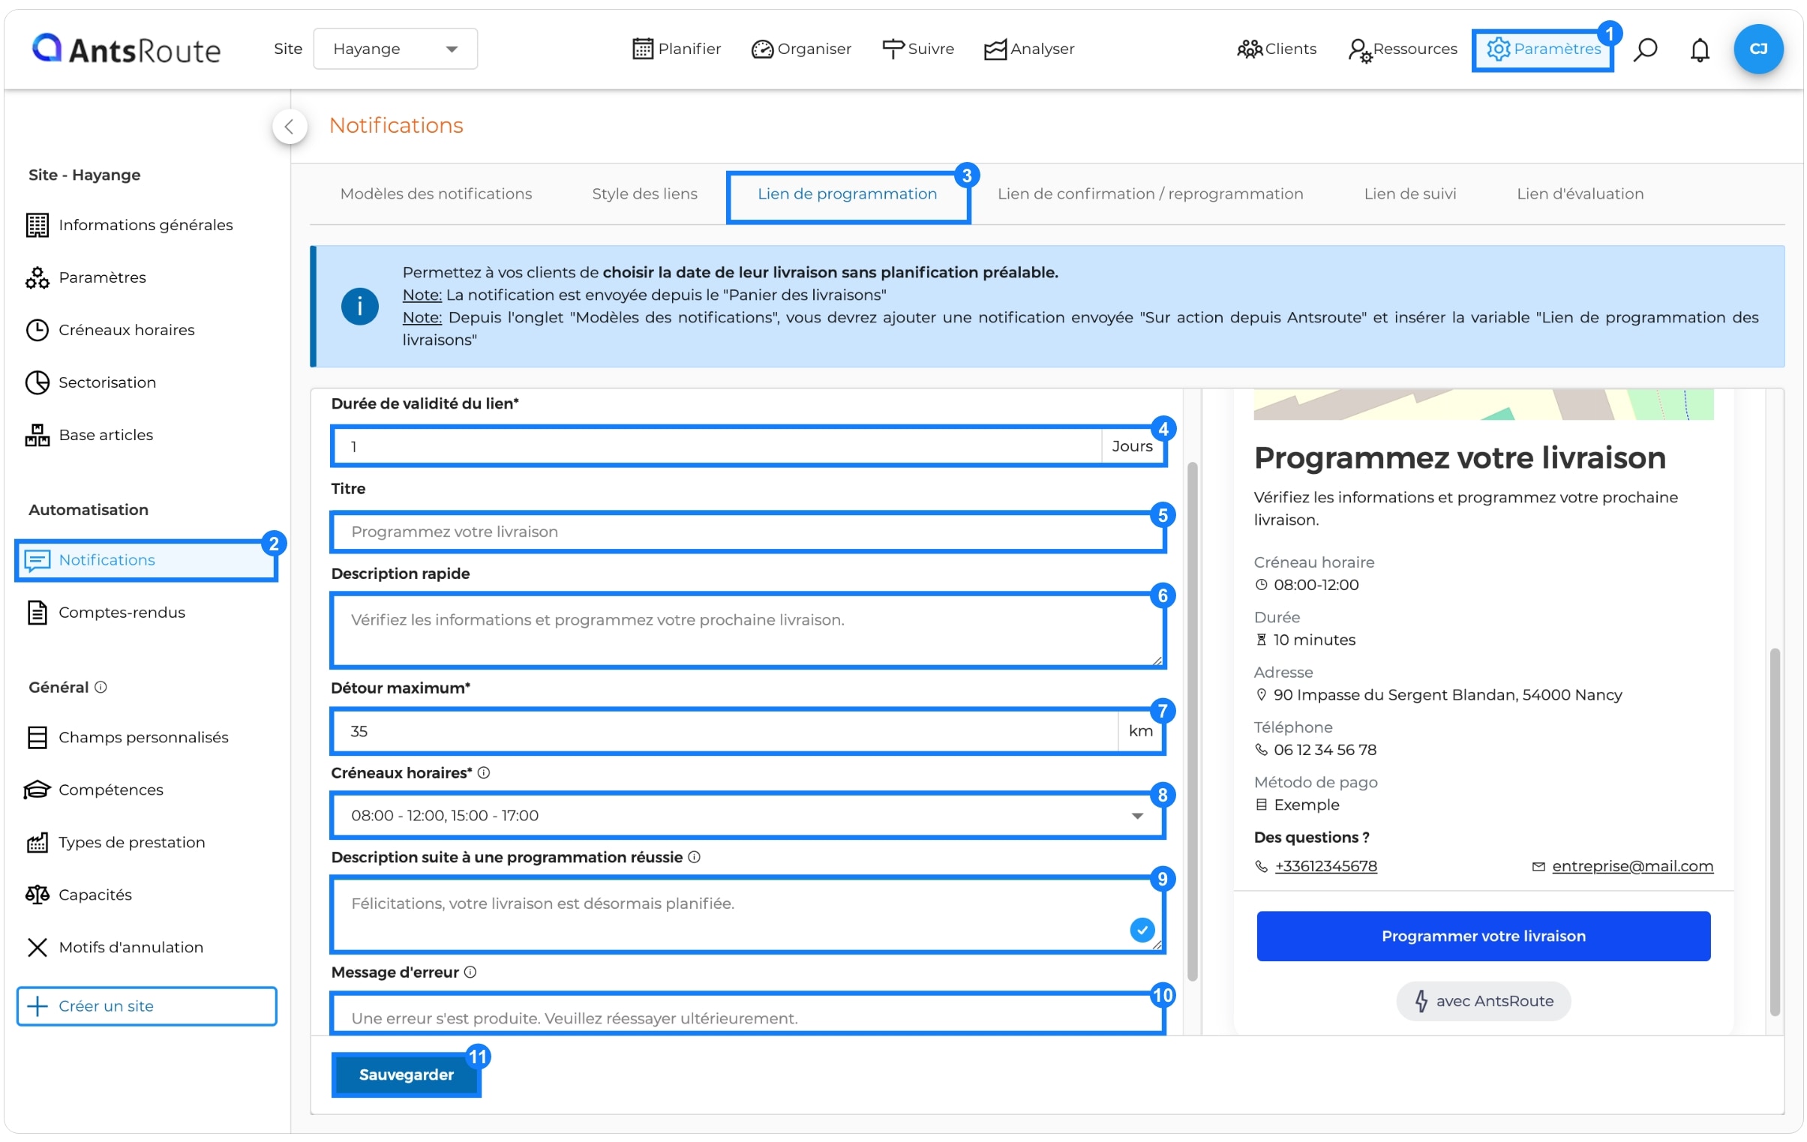Switch to Lien de suivi tab
This screenshot has height=1142, width=1807.
(1410, 193)
